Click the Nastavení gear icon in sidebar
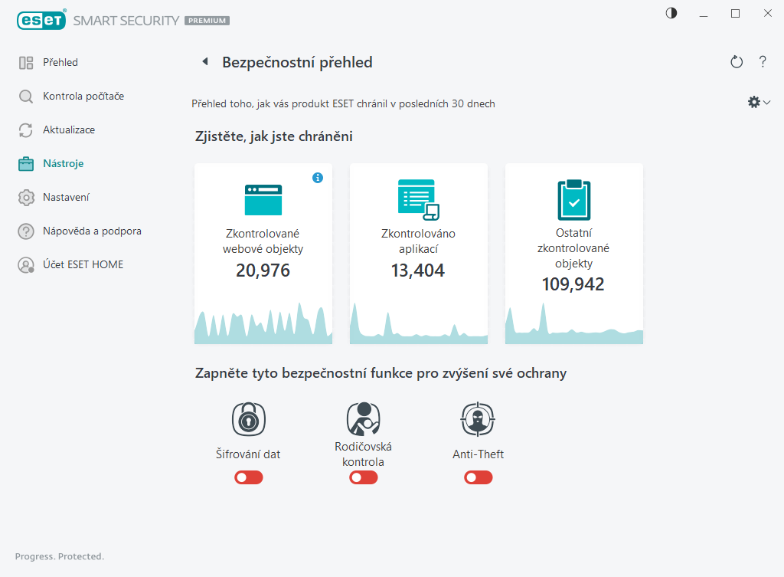Viewport: 784px width, 577px height. point(24,197)
